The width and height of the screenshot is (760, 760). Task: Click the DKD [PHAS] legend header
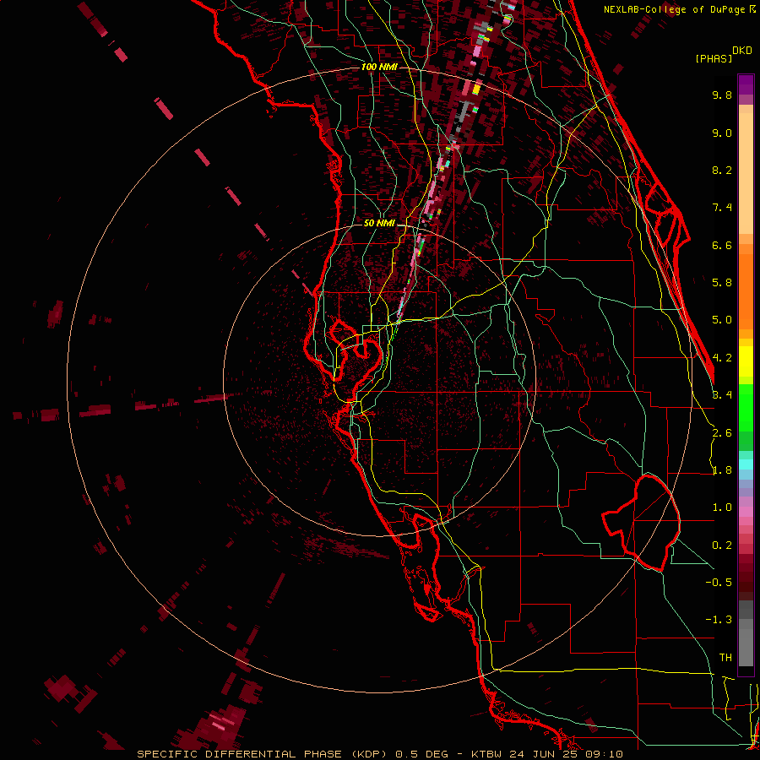click(723, 54)
